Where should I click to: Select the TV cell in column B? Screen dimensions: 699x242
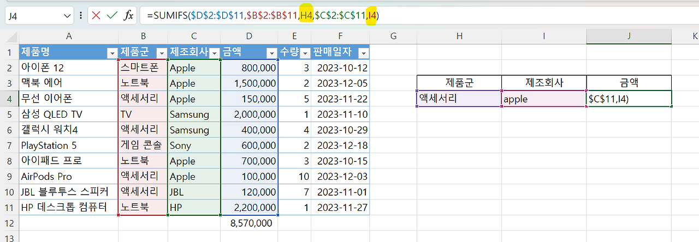[x=143, y=114]
